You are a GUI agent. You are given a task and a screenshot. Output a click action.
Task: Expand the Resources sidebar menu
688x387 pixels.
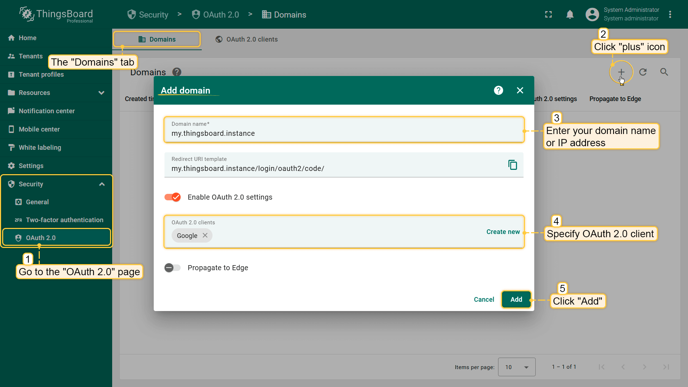[x=101, y=93]
